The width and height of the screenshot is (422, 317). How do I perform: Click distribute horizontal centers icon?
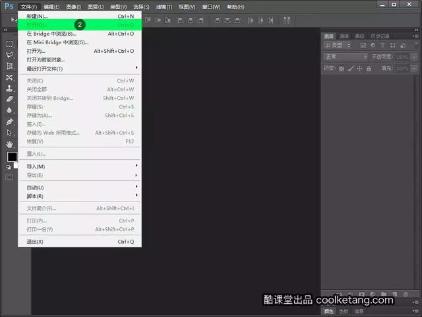260,20
